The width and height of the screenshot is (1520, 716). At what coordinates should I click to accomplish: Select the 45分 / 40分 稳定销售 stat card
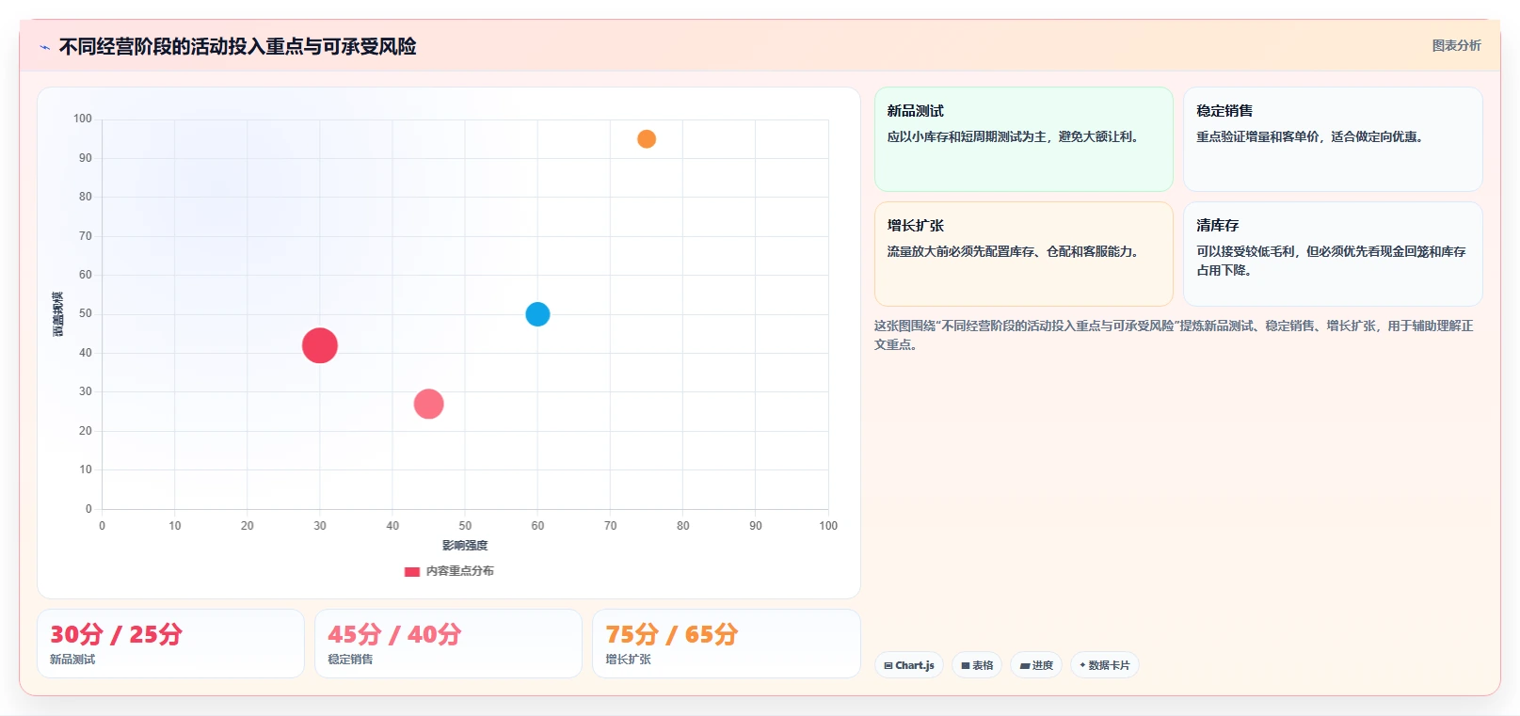coord(448,644)
